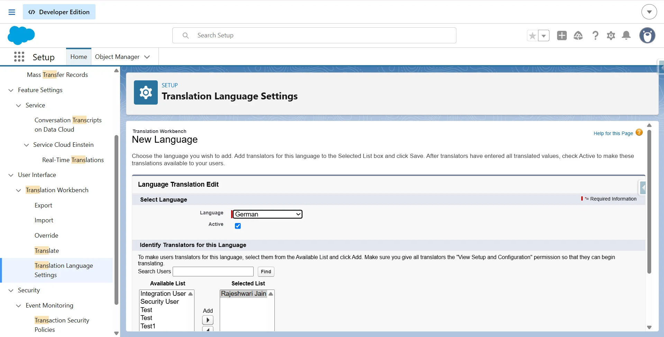Collapse the Feature Settings section
This screenshot has width=664, height=337.
[x=11, y=90]
